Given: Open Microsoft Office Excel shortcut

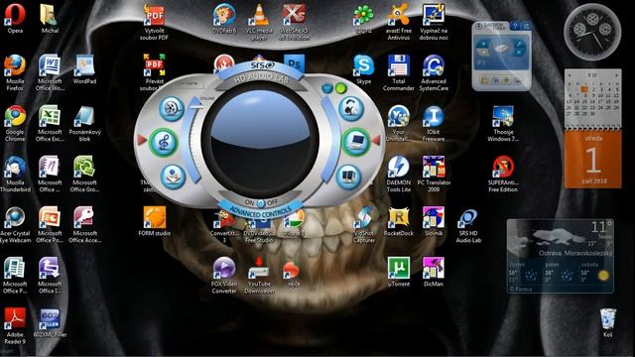Looking at the screenshot, I should pyautogui.click(x=50, y=123).
